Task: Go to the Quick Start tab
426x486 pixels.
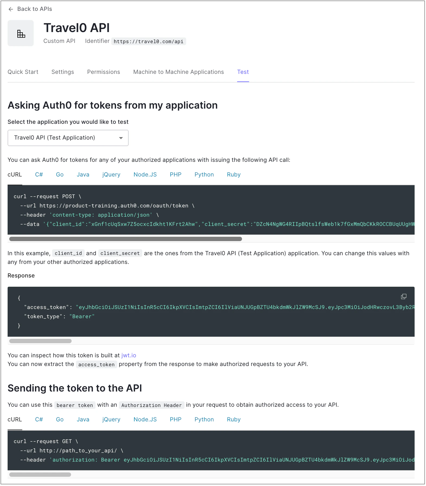Action: click(23, 72)
